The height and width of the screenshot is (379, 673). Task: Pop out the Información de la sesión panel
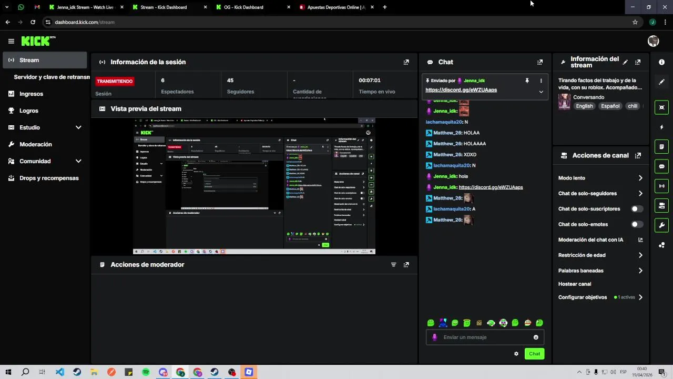point(406,62)
